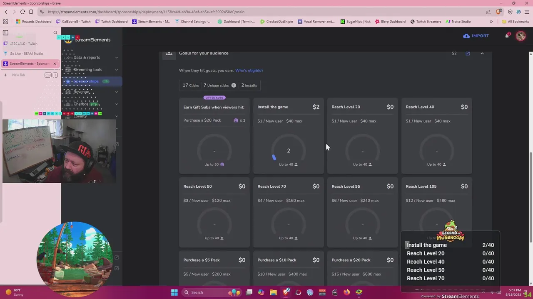Click the external link icon beside $2
533x299 pixels.
pyautogui.click(x=468, y=53)
